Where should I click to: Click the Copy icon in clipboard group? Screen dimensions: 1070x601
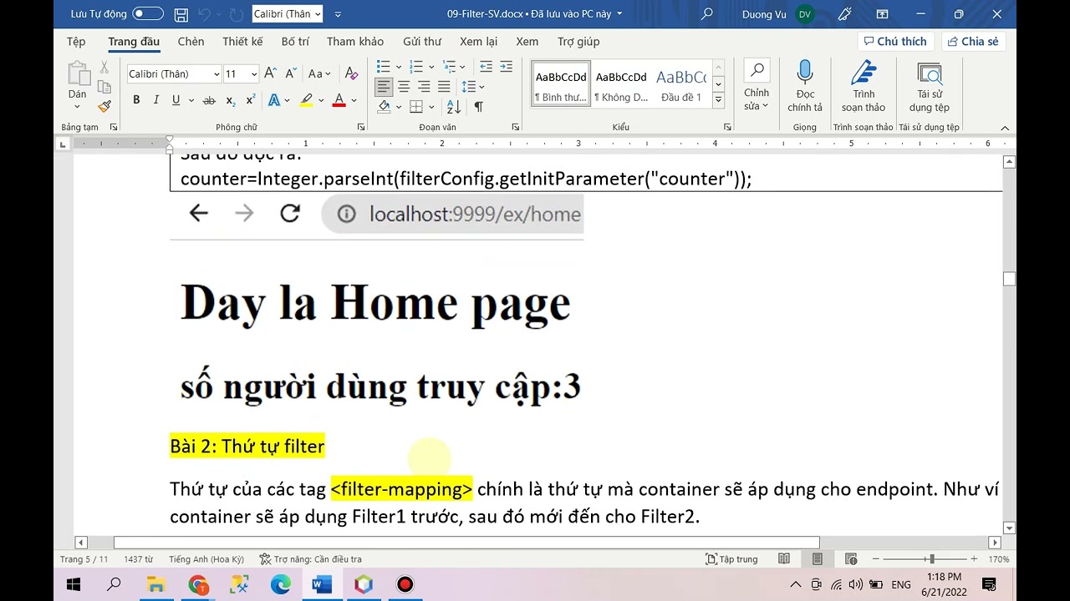point(104,87)
